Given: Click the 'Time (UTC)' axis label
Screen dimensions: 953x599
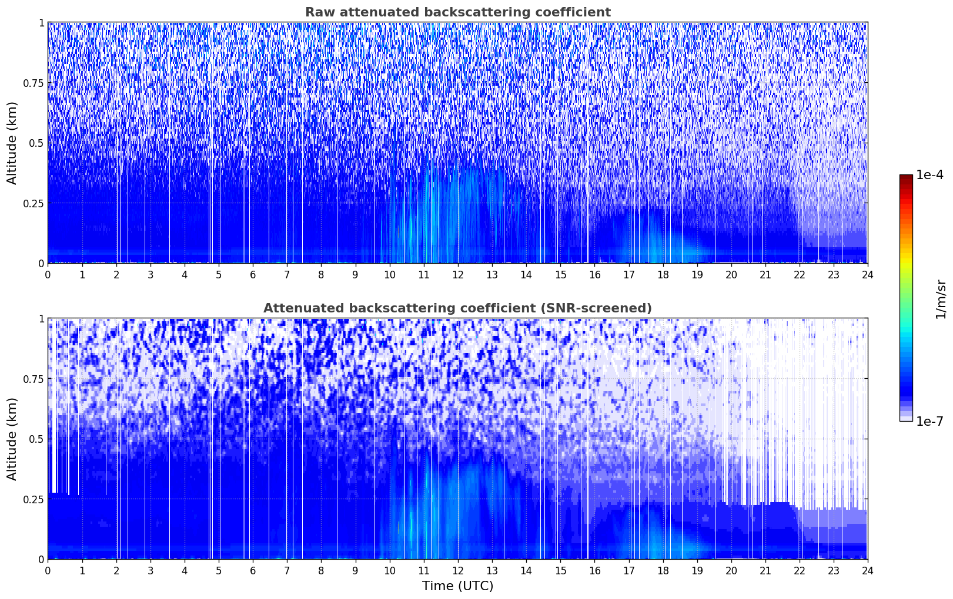Looking at the screenshot, I should point(457,586).
